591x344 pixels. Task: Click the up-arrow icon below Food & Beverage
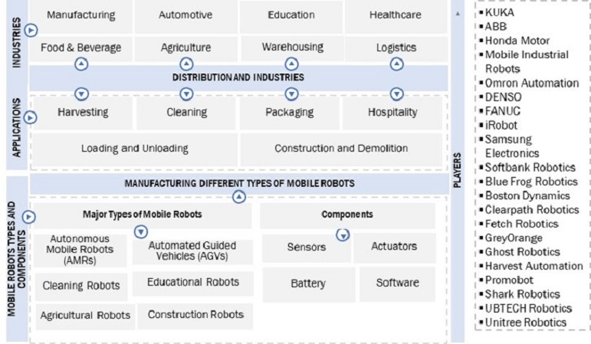point(81,64)
